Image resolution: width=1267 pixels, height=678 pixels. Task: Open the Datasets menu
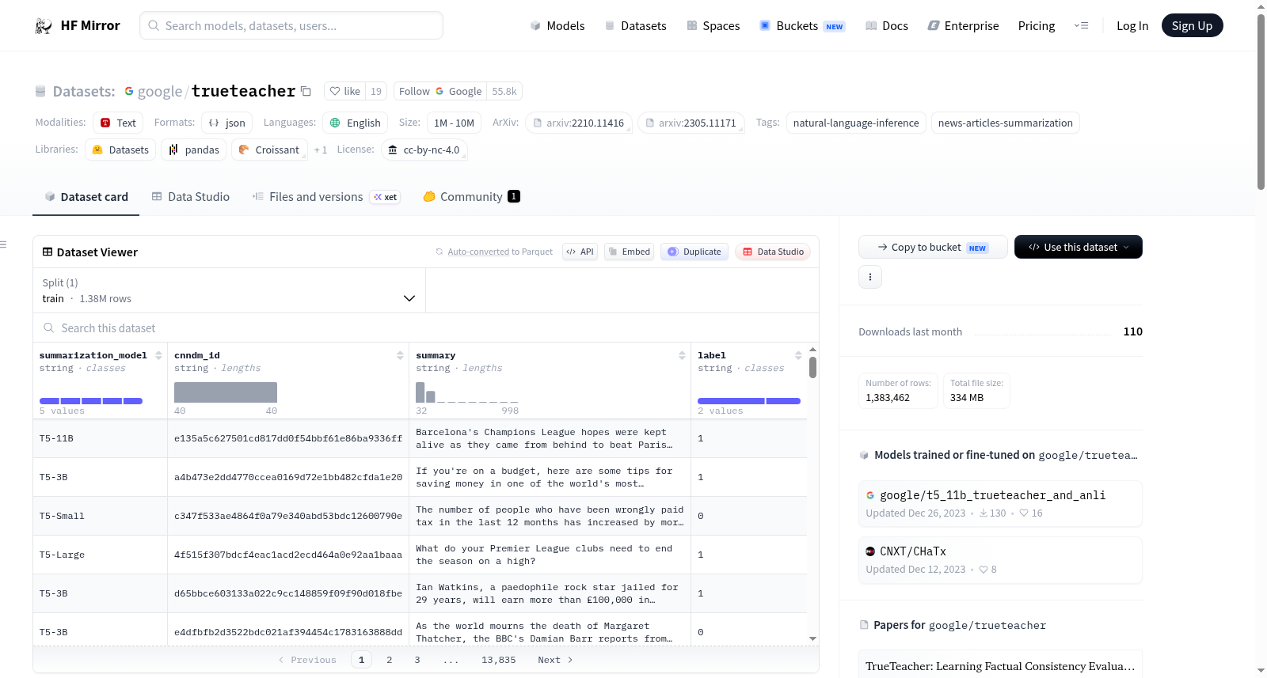pyautogui.click(x=636, y=25)
